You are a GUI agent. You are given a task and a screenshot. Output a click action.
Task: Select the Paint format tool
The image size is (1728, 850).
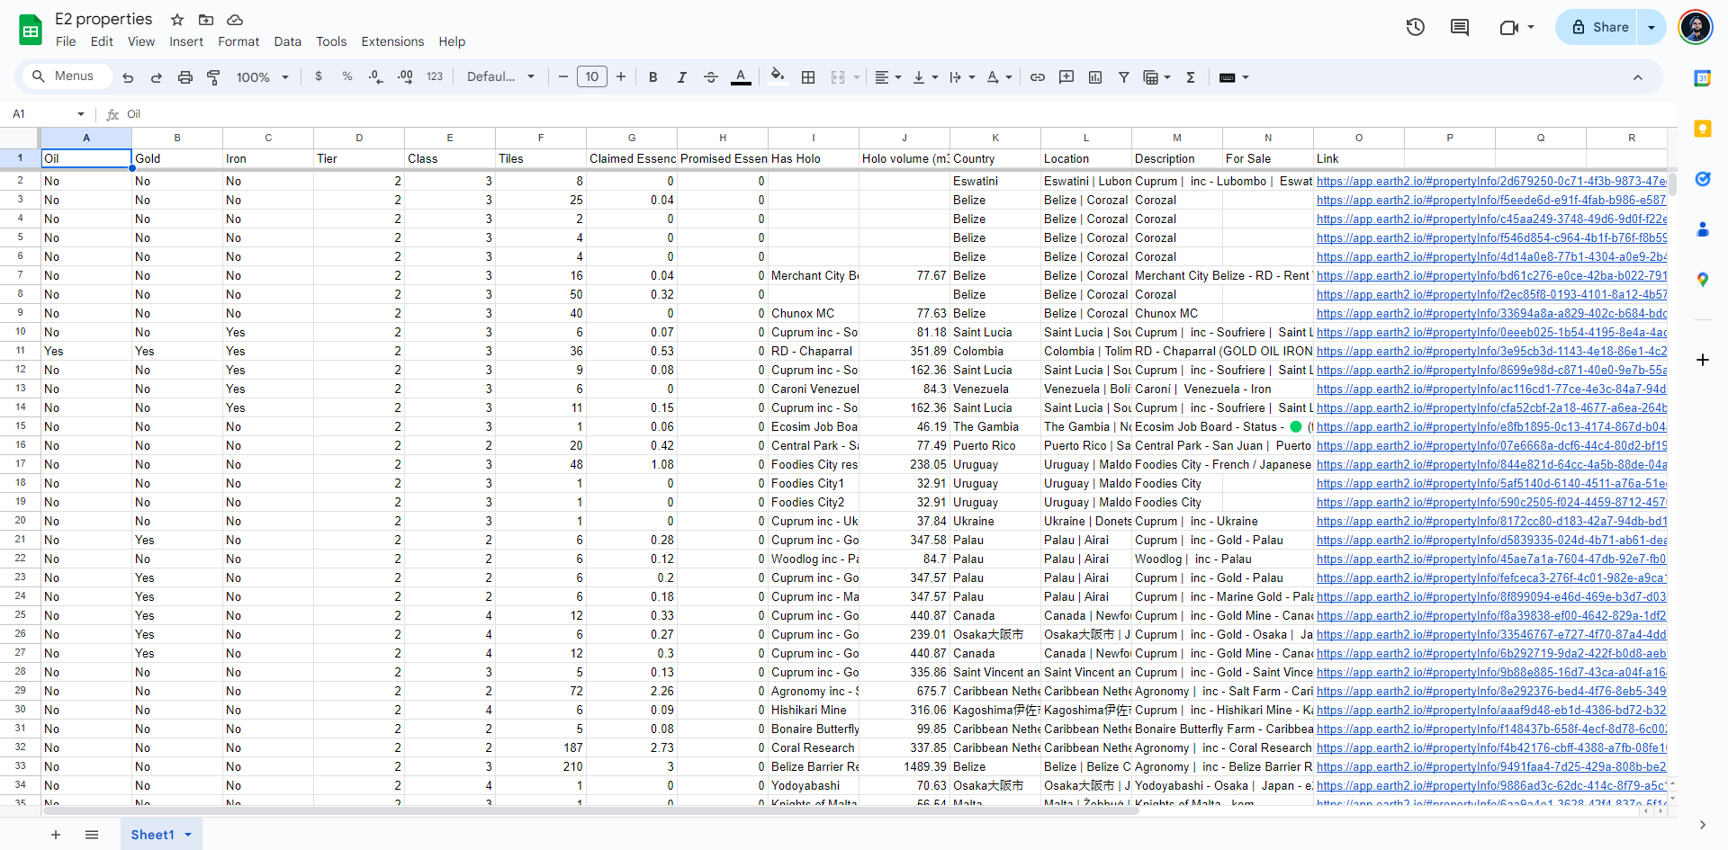point(213,77)
